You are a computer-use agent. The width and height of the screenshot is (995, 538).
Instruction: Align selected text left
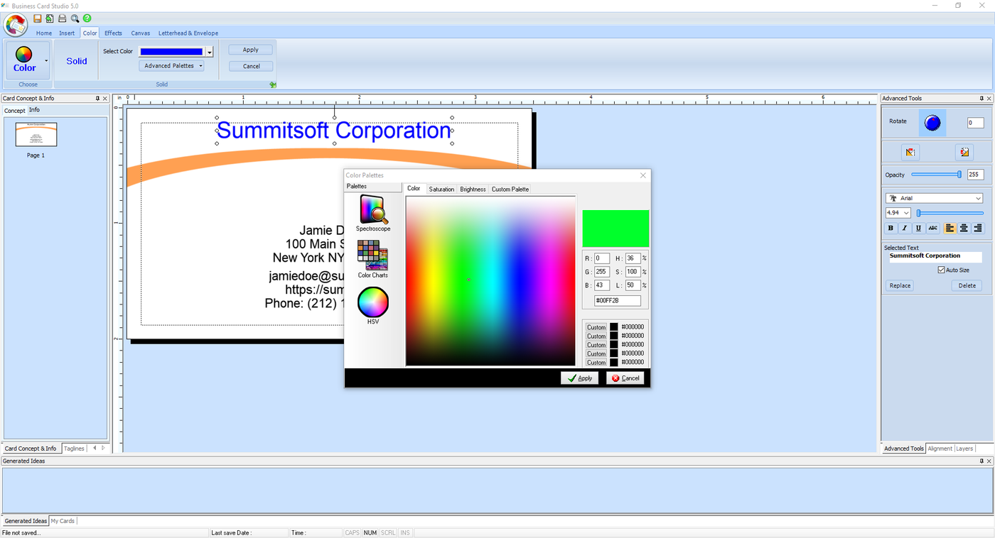(x=950, y=228)
